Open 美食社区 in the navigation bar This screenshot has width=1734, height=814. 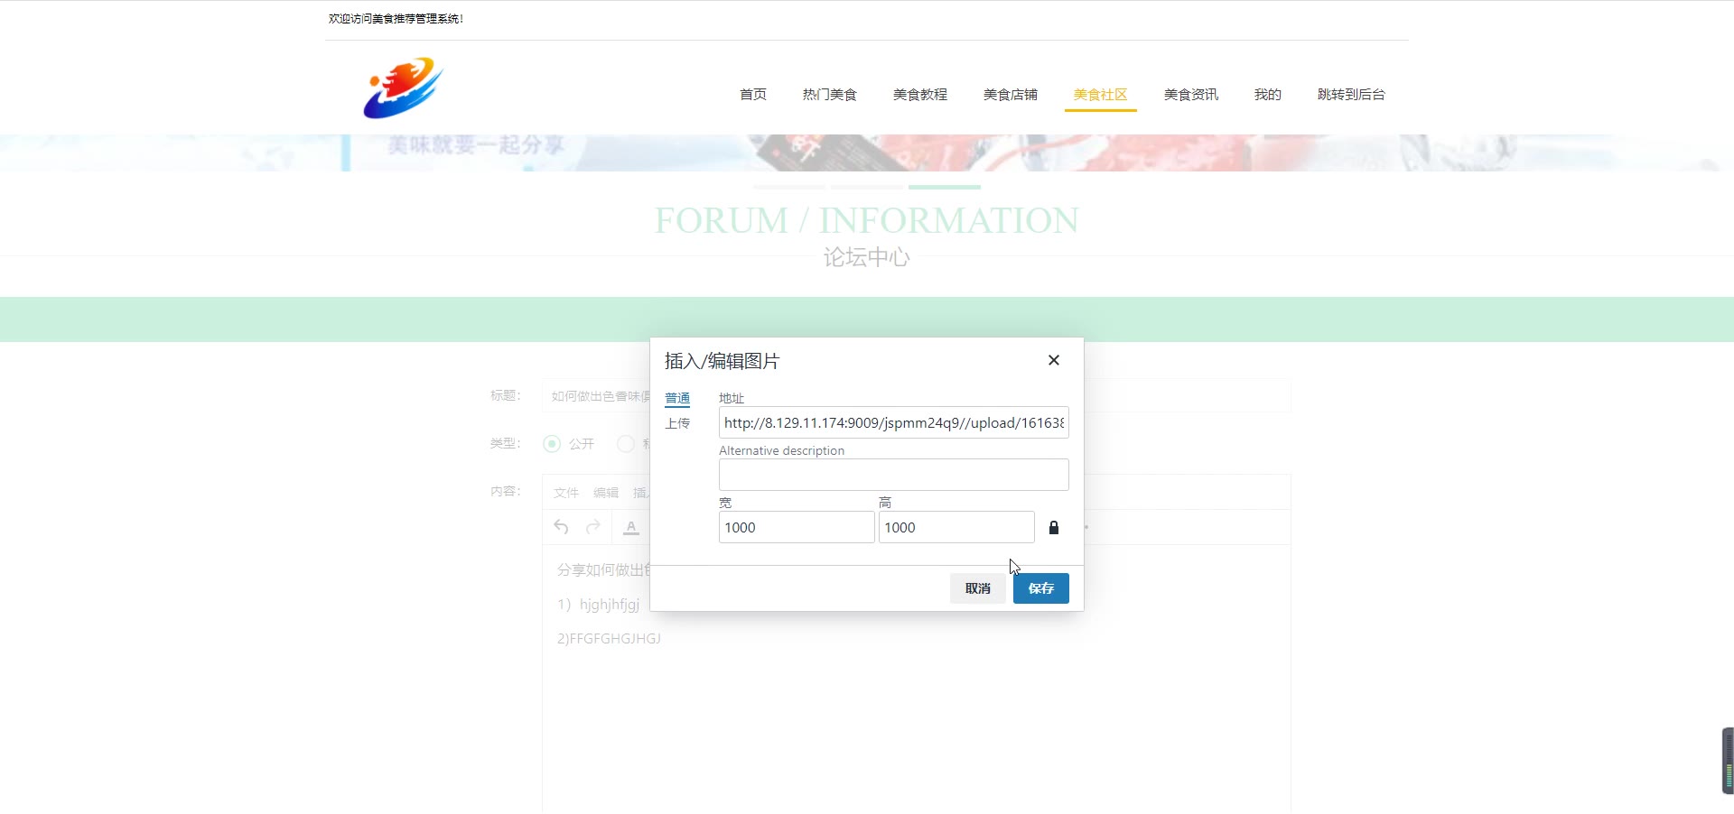[x=1101, y=94]
